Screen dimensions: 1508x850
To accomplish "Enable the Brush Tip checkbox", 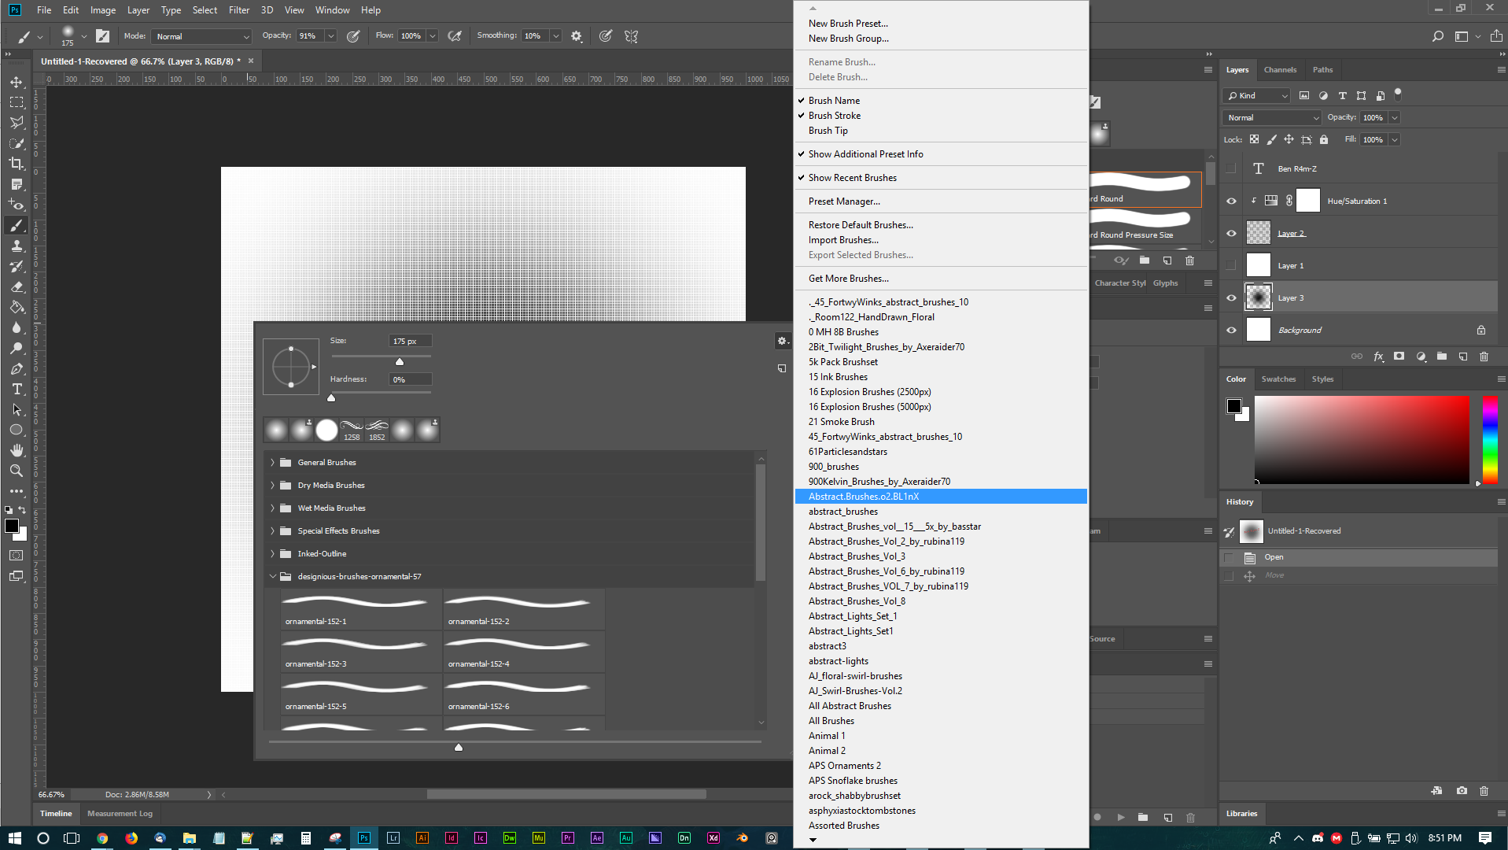I will coord(828,130).
